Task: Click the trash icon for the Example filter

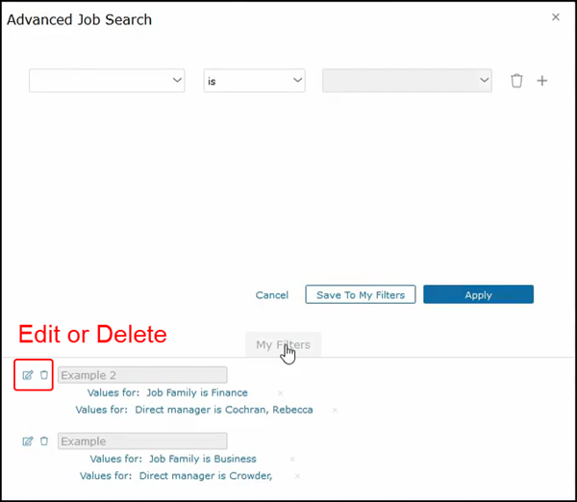Action: point(43,441)
